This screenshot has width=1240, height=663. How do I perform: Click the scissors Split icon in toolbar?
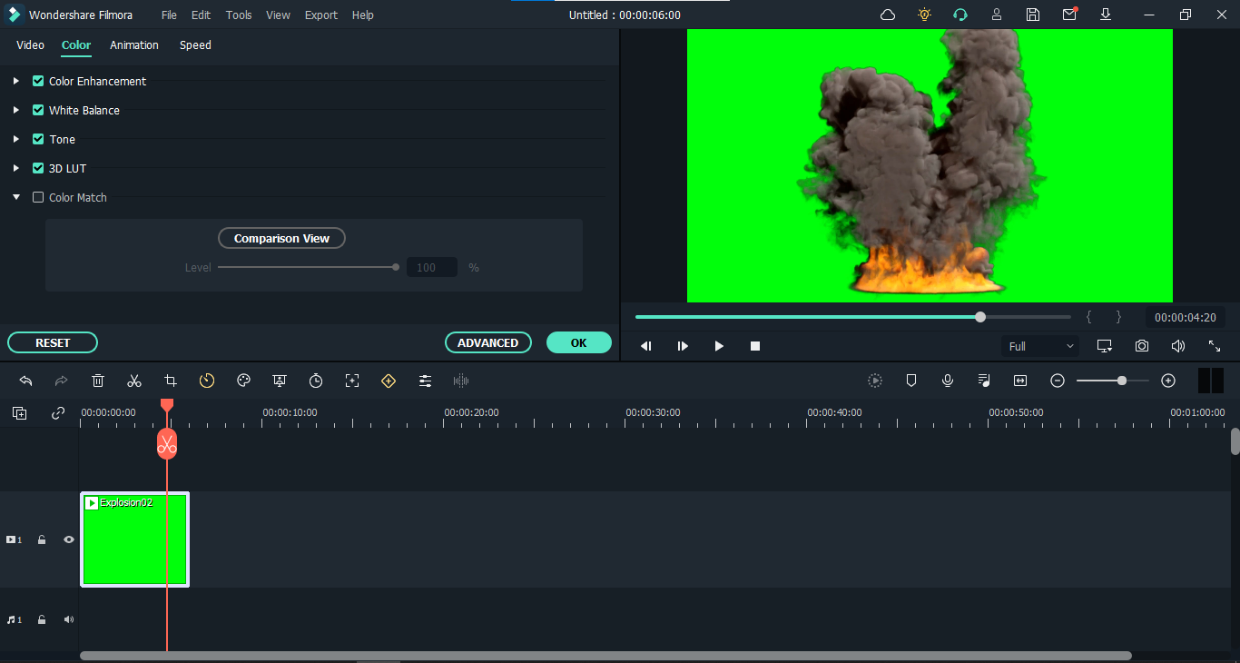tap(134, 381)
